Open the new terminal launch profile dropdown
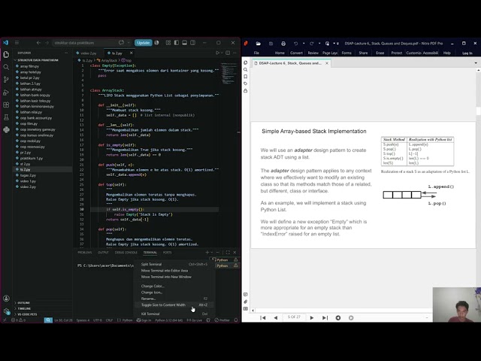 tap(212, 253)
